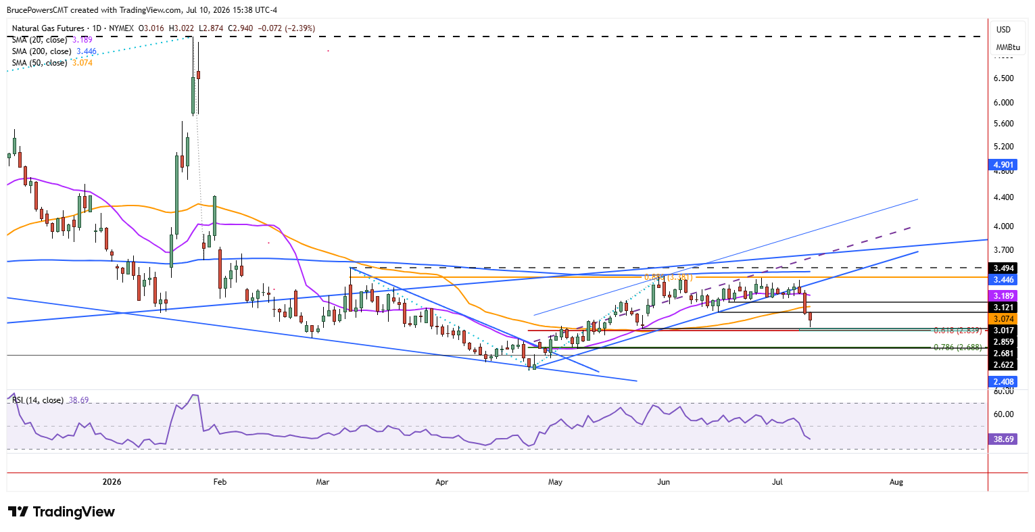Click the purple 38.69 RSI value label
The width and height of the screenshot is (1035, 532).
1003,439
